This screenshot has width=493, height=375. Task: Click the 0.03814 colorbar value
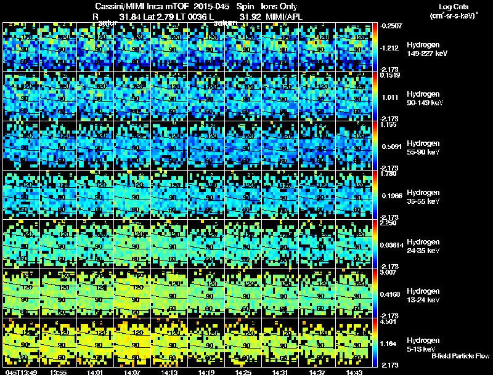392,245
